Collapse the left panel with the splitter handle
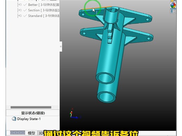Screen dimensions: 182x136 click(x=61, y=46)
